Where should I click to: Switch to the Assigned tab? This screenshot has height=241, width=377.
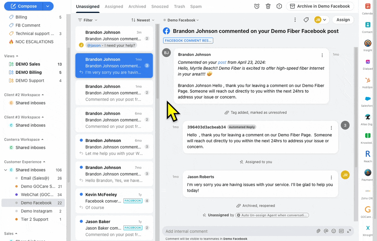click(x=114, y=7)
